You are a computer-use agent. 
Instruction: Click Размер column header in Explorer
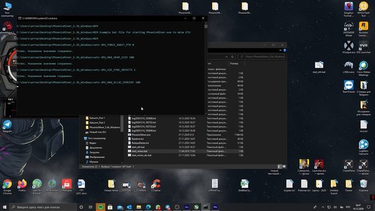237,63
